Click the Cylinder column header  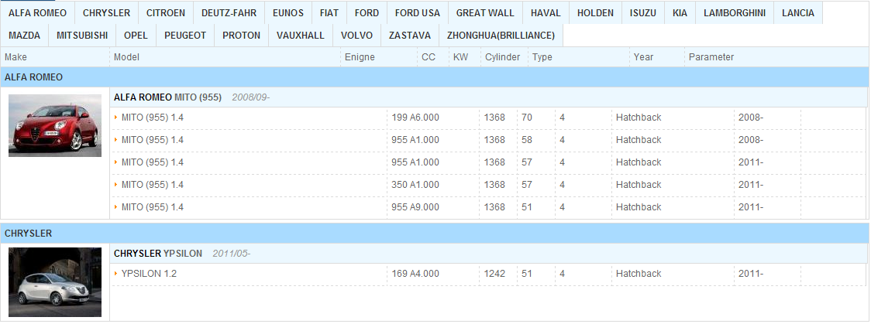(x=503, y=57)
